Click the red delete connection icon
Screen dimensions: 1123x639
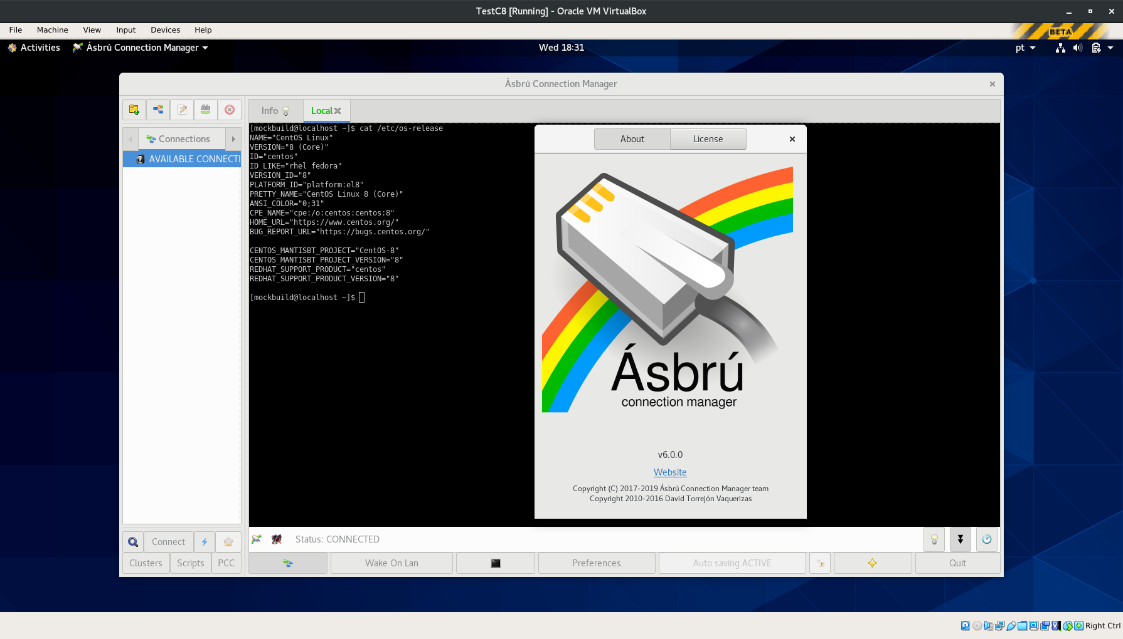pos(230,110)
